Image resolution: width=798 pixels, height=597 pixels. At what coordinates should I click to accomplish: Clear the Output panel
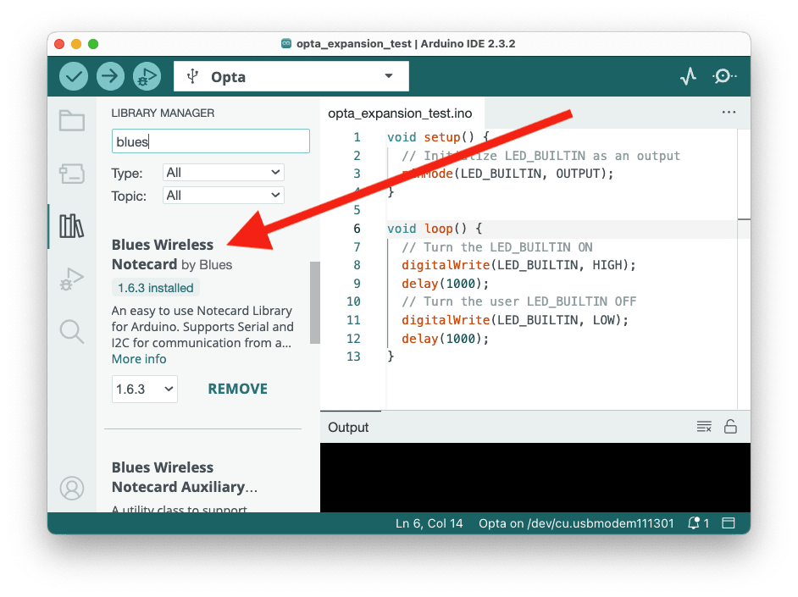click(704, 427)
